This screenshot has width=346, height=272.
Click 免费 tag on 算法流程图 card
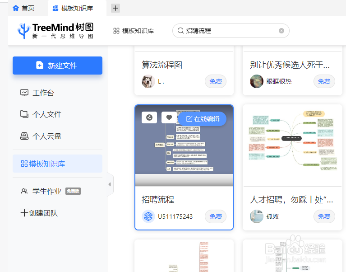pyautogui.click(x=216, y=81)
